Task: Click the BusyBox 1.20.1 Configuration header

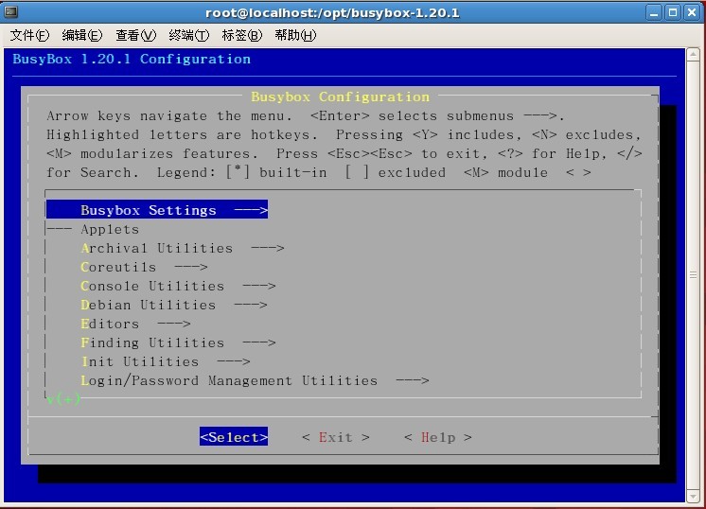Action: [x=132, y=59]
